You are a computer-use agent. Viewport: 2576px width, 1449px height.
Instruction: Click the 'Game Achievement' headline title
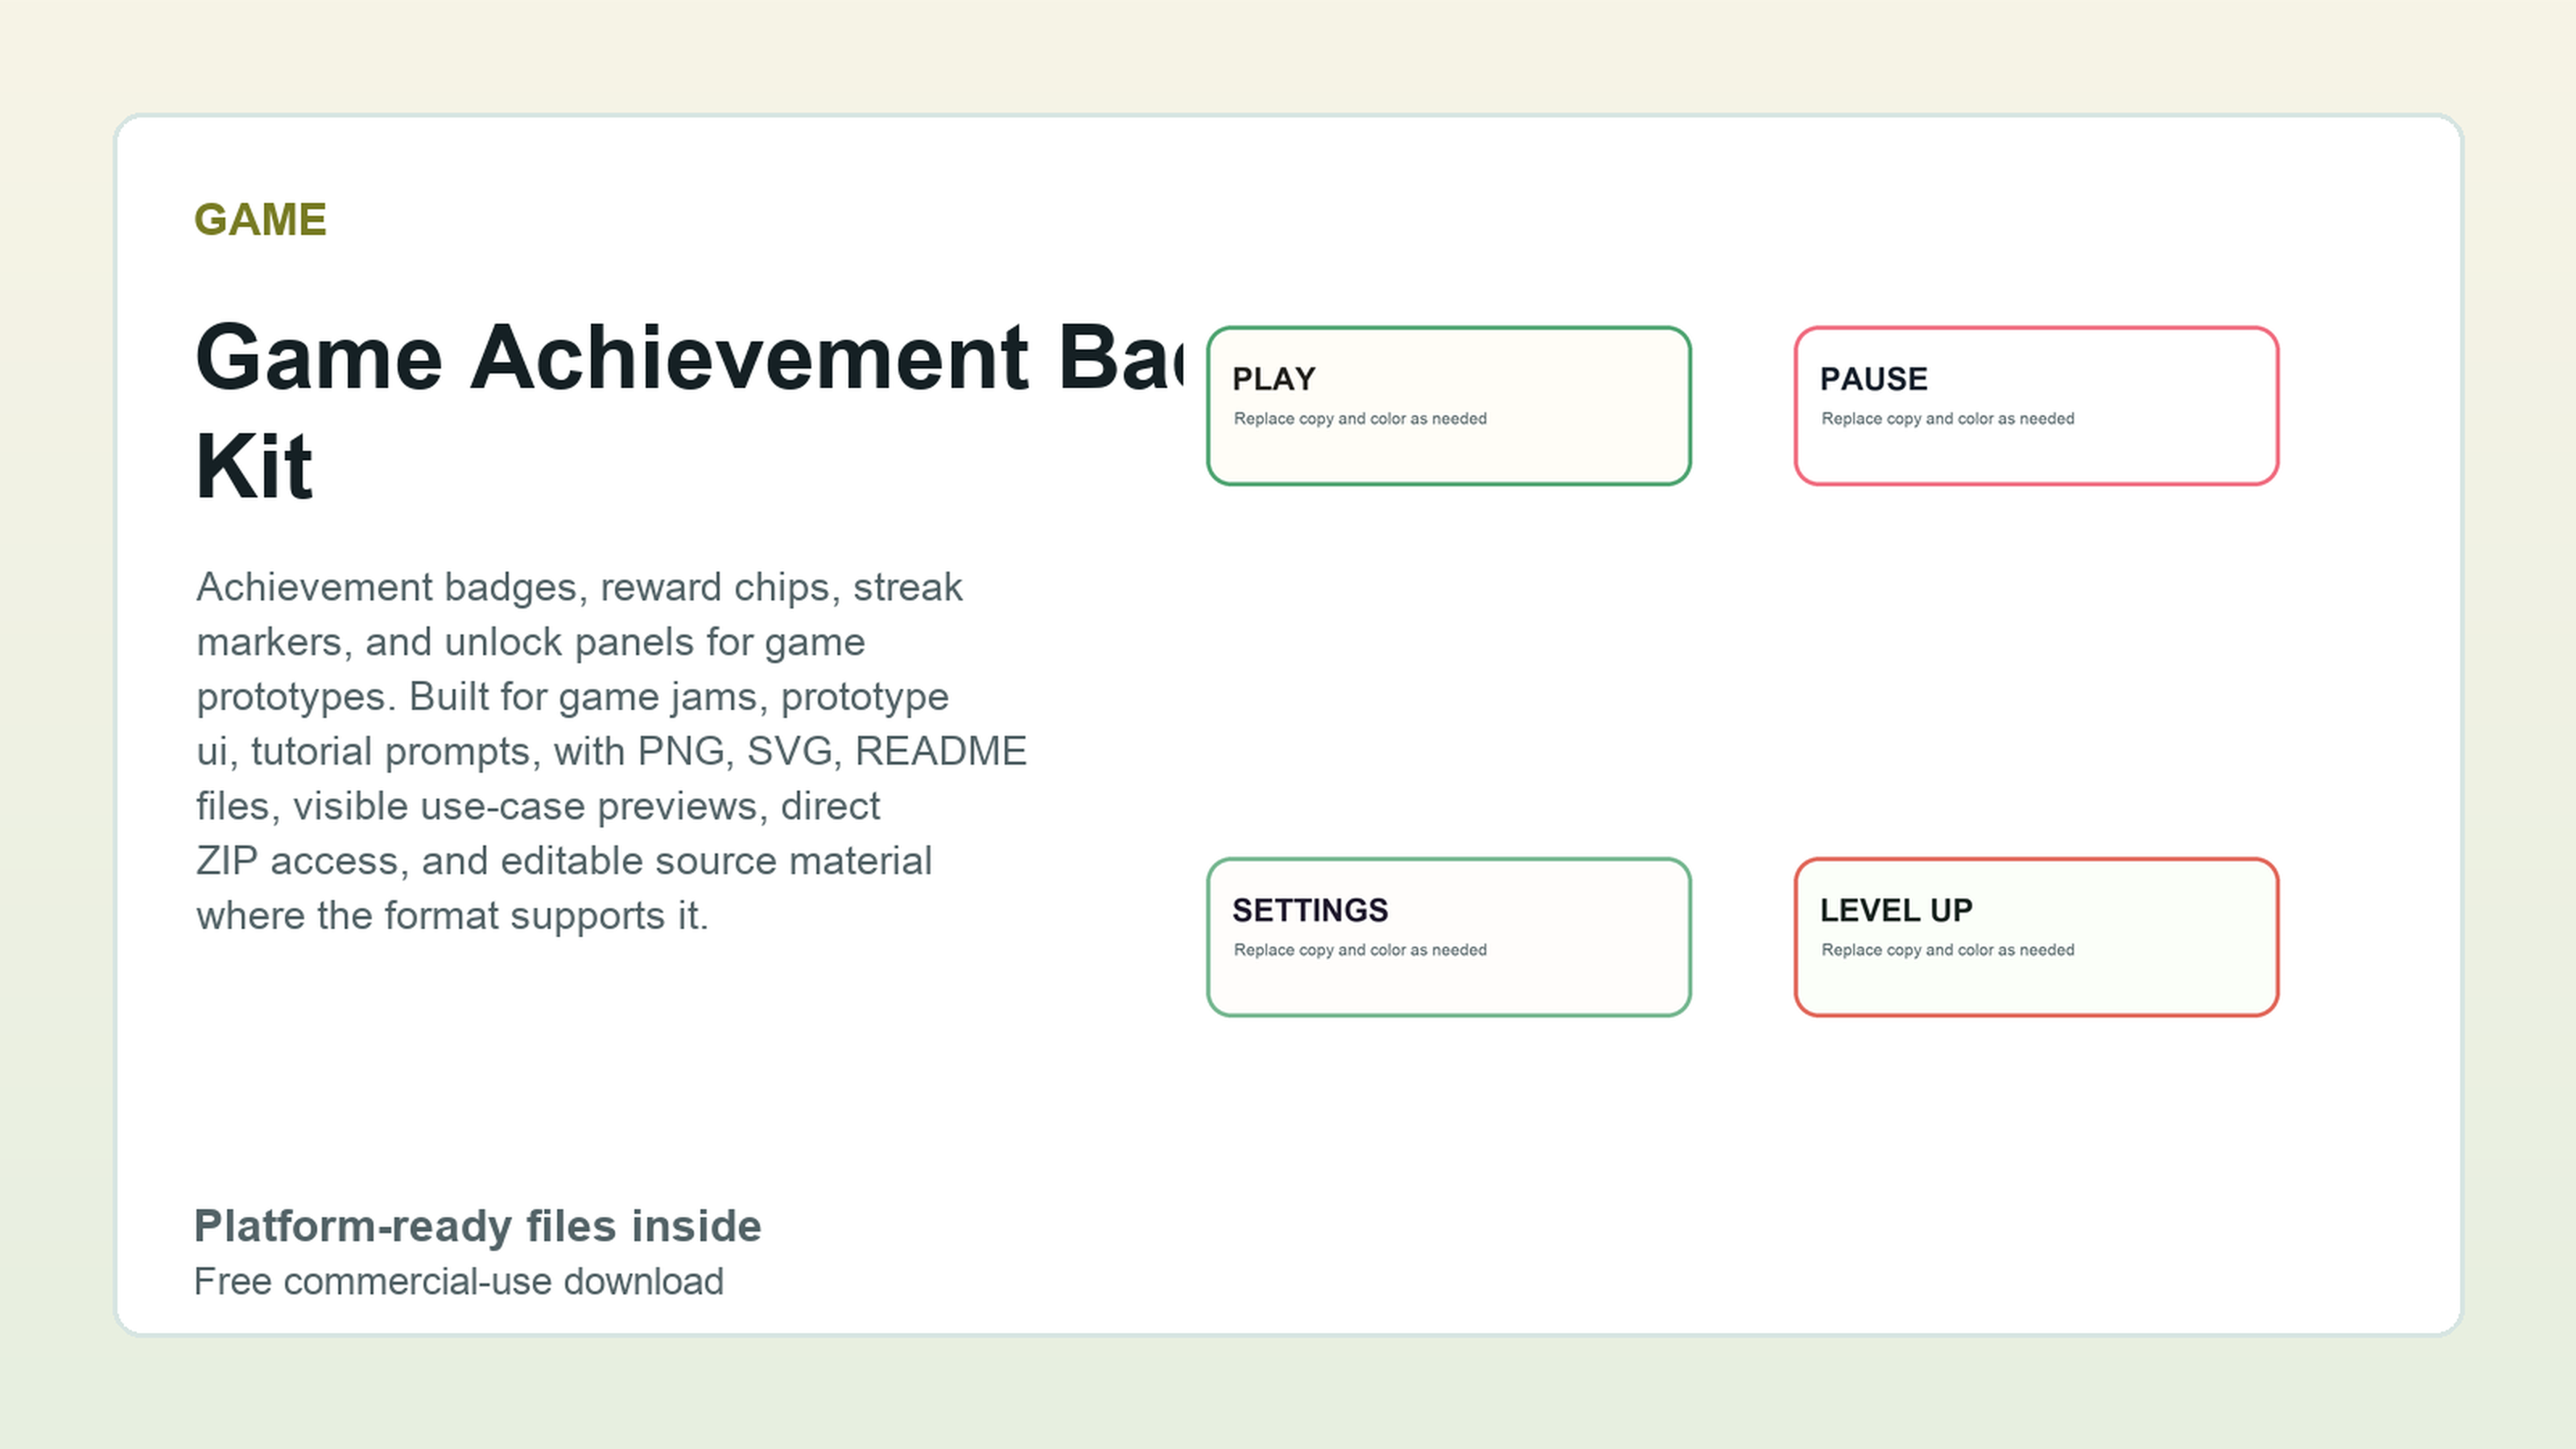tap(690, 411)
